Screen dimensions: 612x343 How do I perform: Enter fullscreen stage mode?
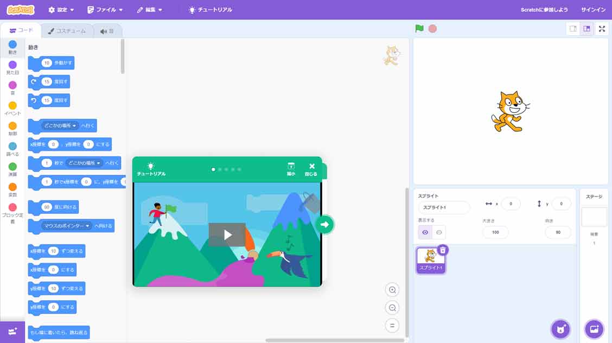pos(602,29)
